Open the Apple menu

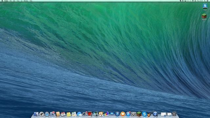(2, 1)
